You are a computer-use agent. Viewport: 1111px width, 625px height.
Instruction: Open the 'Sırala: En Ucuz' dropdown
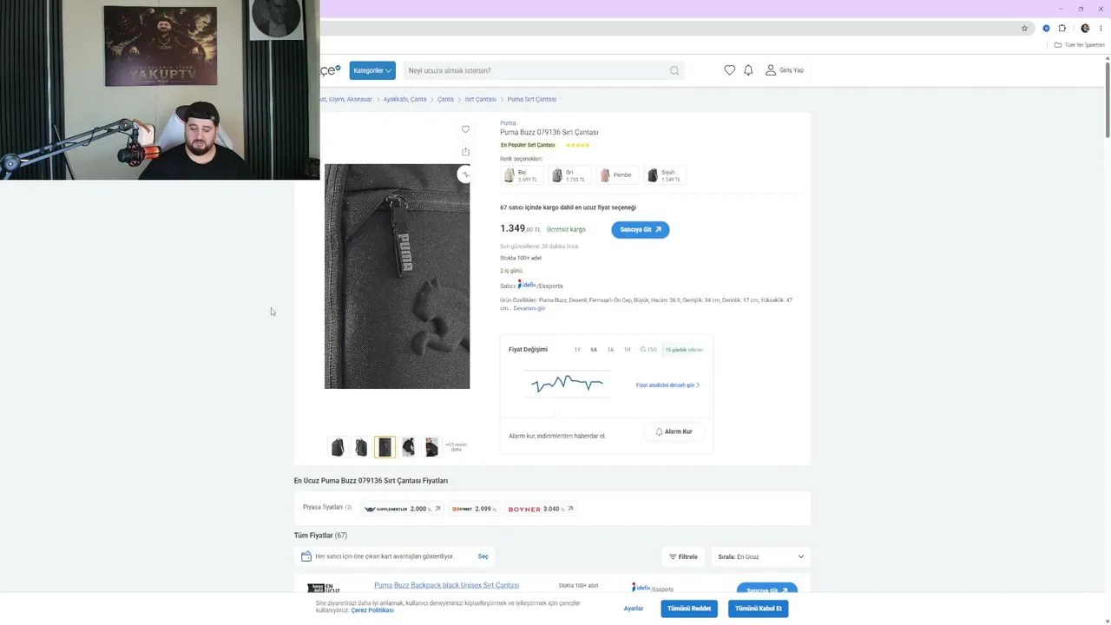[760, 556]
